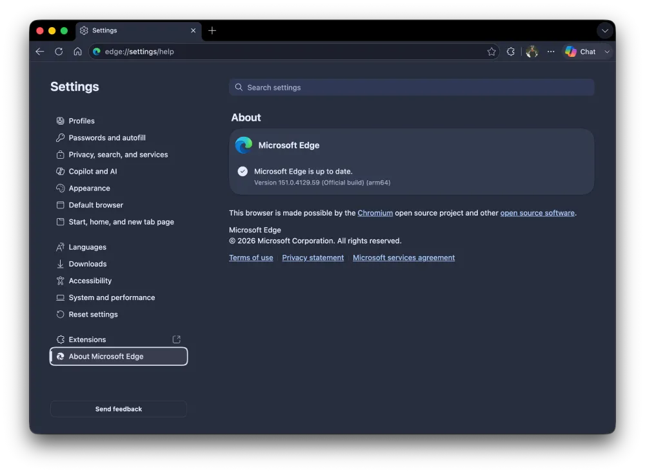
Task: Open Passwords and autofill settings
Action: click(x=119, y=137)
